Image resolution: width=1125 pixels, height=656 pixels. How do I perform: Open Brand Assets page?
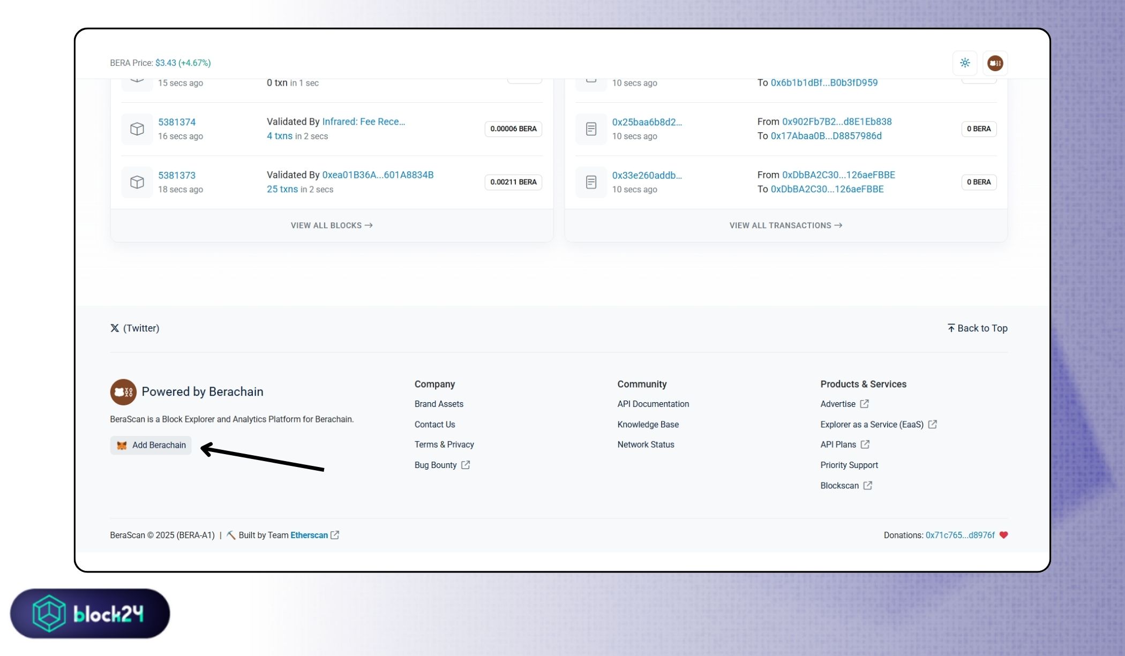coord(439,404)
